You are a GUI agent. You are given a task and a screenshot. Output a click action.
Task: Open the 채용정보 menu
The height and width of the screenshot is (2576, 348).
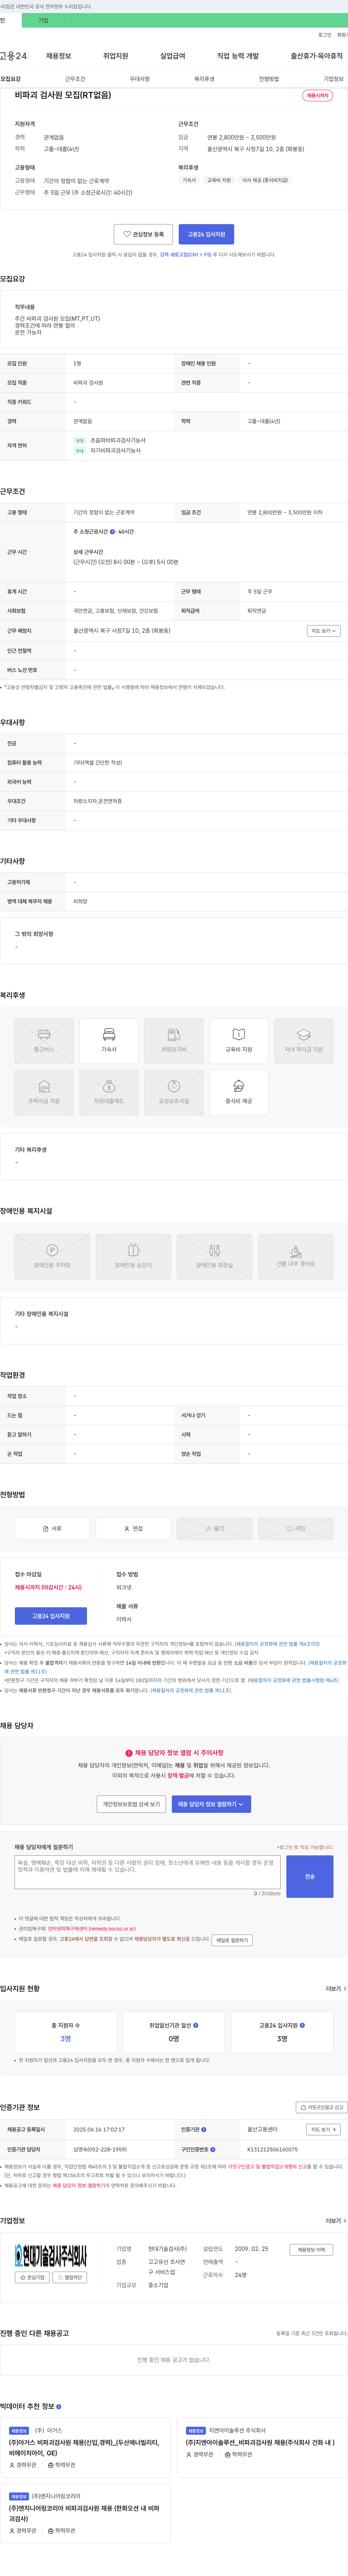coord(59,56)
